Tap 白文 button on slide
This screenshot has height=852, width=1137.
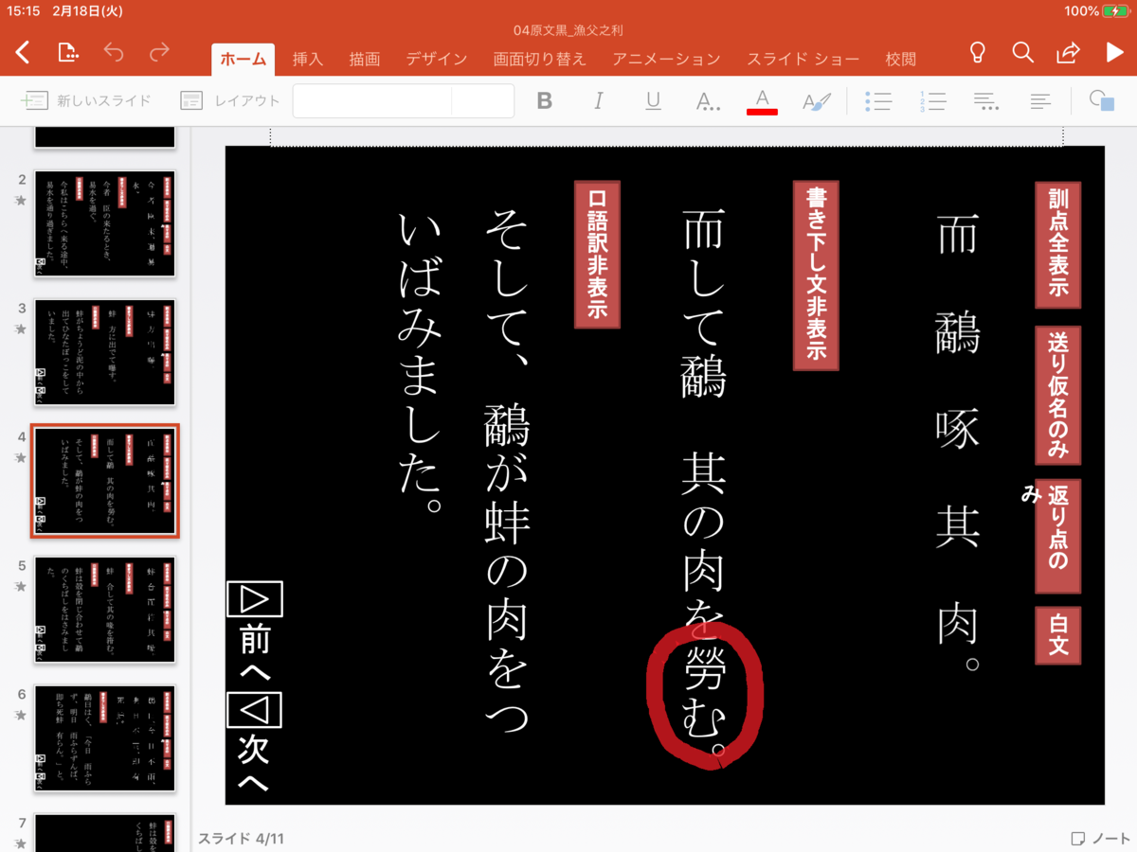tap(1058, 636)
